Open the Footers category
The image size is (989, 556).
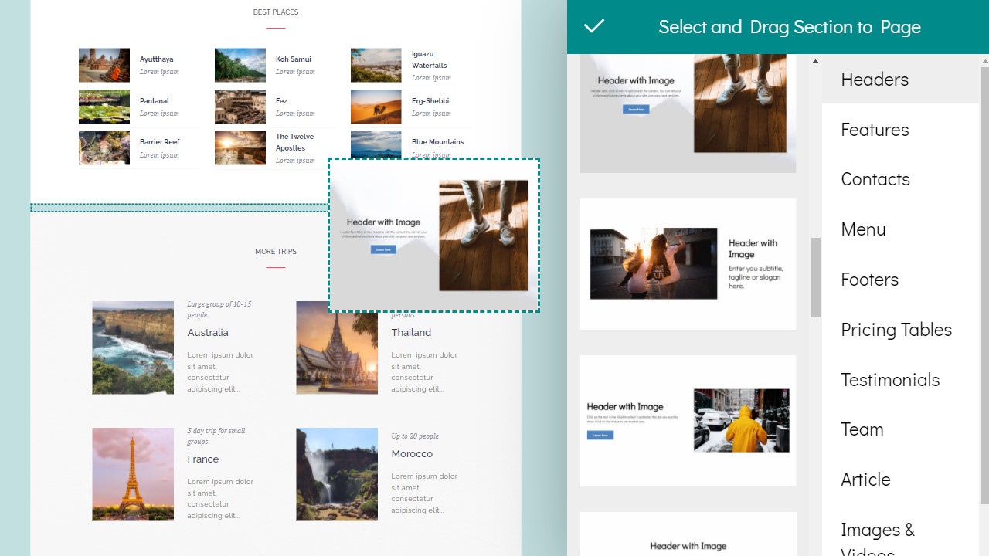[869, 280]
